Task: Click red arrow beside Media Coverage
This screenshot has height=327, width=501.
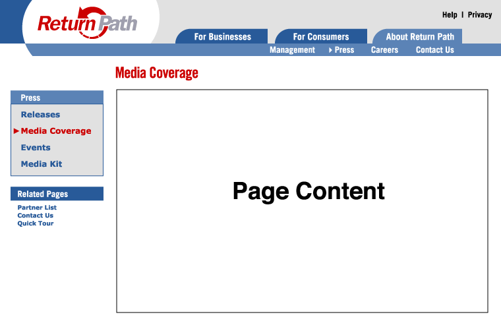Action: tap(16, 131)
